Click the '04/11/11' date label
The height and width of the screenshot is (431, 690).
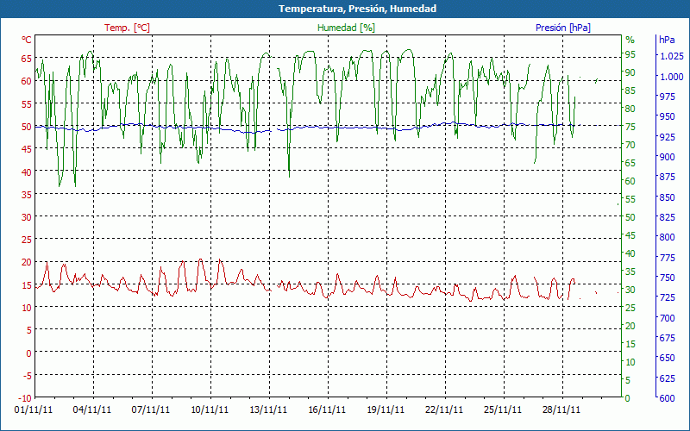tap(92, 409)
